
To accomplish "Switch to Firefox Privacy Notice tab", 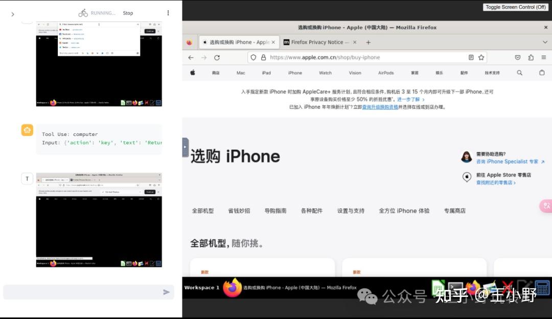I will [320, 42].
